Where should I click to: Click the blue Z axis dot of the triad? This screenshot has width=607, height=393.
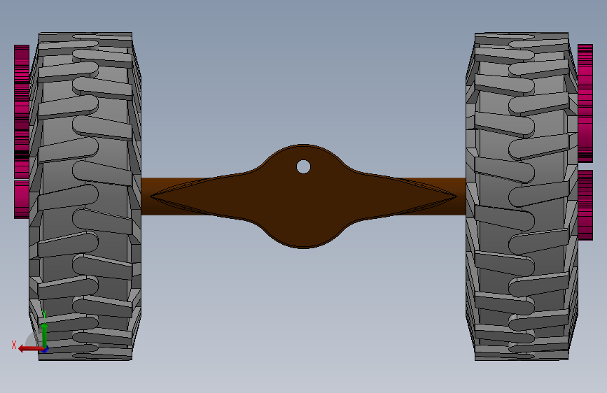click(x=46, y=350)
